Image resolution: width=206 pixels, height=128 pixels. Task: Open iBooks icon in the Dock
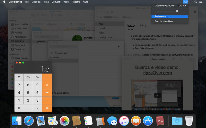tap(136, 121)
